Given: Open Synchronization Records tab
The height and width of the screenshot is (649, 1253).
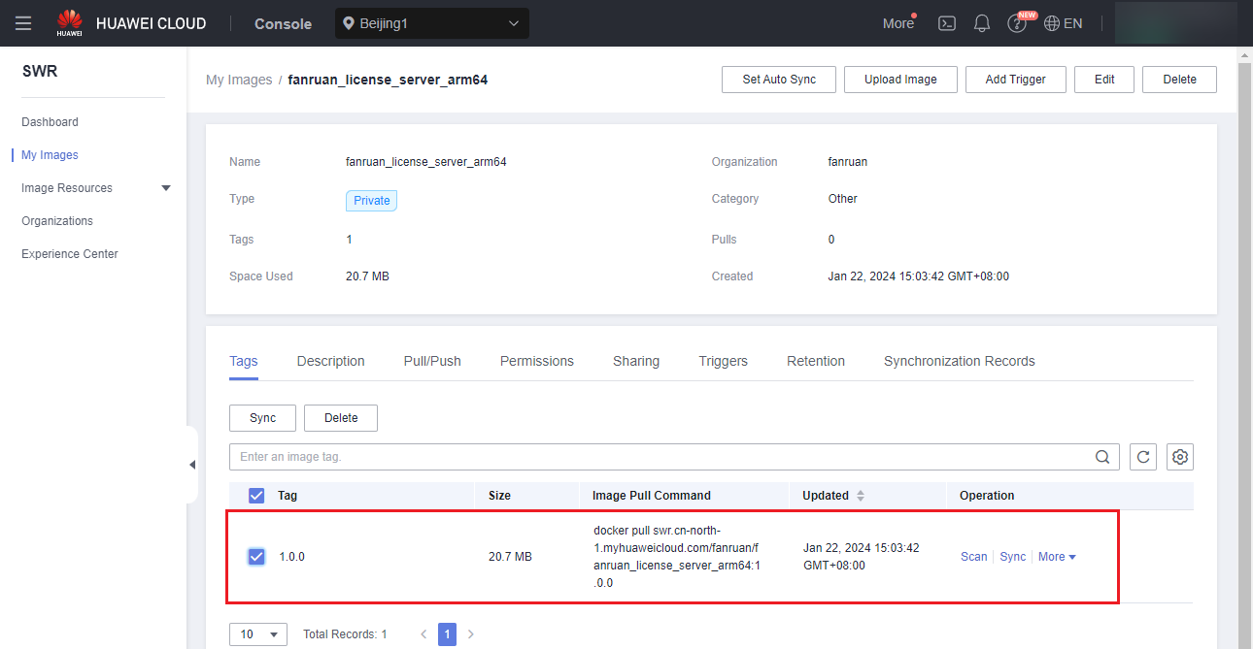Looking at the screenshot, I should [x=960, y=361].
